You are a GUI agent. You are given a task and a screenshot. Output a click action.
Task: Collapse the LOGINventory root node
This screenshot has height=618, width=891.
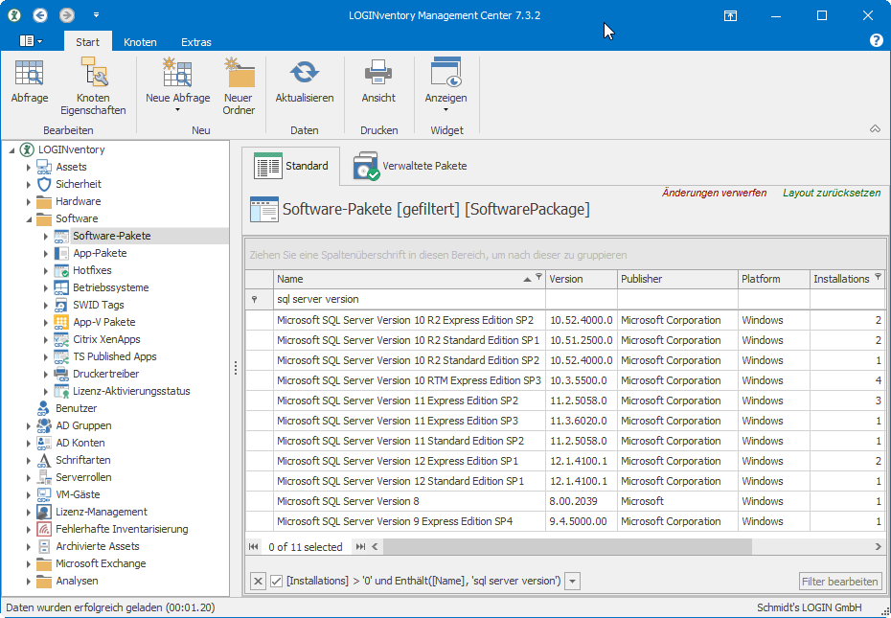(11, 150)
